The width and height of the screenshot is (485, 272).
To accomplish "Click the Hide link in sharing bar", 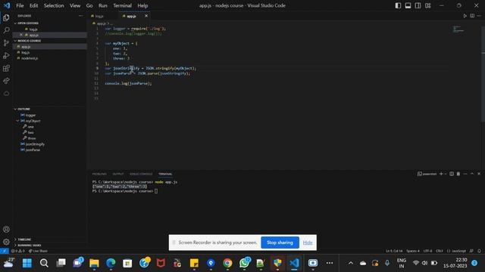I will tap(308, 243).
